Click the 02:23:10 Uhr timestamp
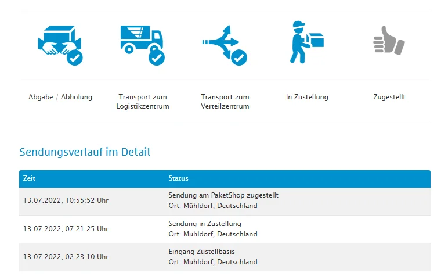Viewport: 441px width, 276px height. tap(66, 257)
